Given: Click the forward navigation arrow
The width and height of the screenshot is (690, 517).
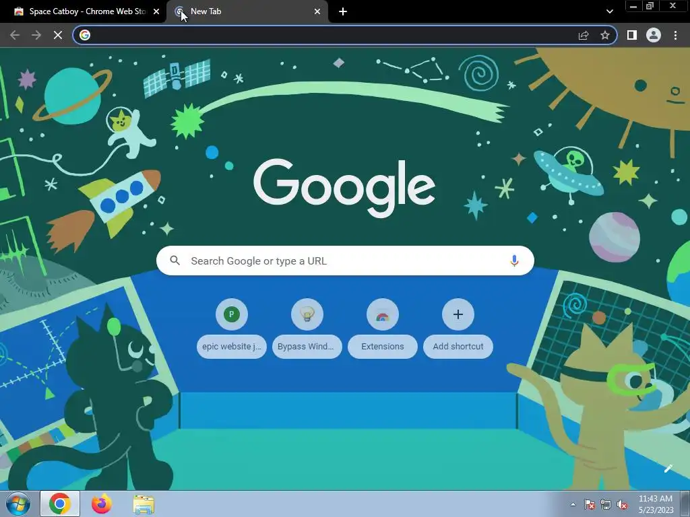Looking at the screenshot, I should coord(36,35).
